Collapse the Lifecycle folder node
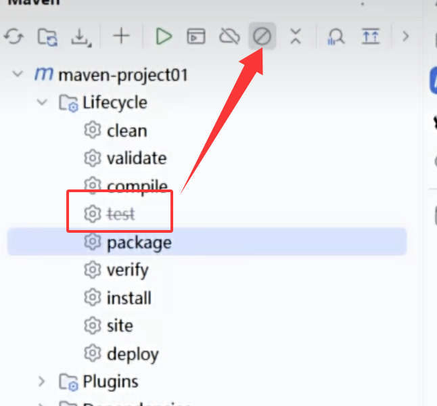Screen dimensions: 437x406 tap(42, 102)
